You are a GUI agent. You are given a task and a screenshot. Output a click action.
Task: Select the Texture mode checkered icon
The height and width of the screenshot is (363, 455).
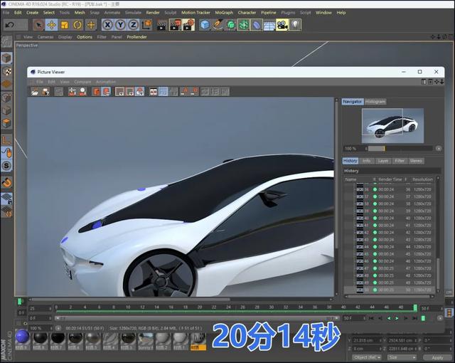click(6, 71)
